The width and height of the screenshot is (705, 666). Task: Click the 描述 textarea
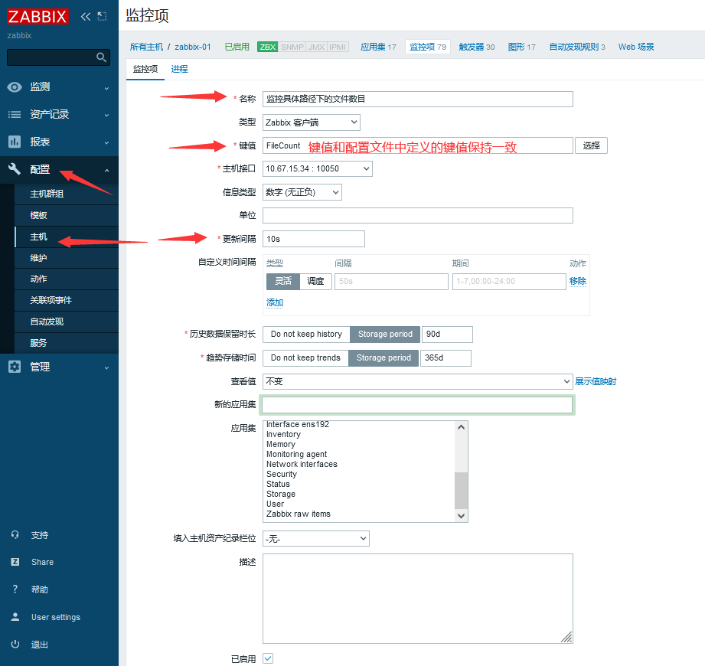(418, 599)
